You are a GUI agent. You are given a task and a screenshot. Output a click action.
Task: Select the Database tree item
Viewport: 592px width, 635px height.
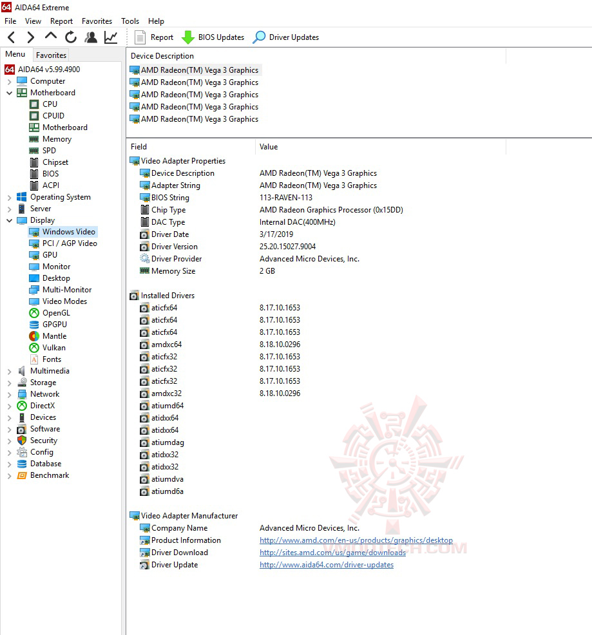pyautogui.click(x=39, y=464)
